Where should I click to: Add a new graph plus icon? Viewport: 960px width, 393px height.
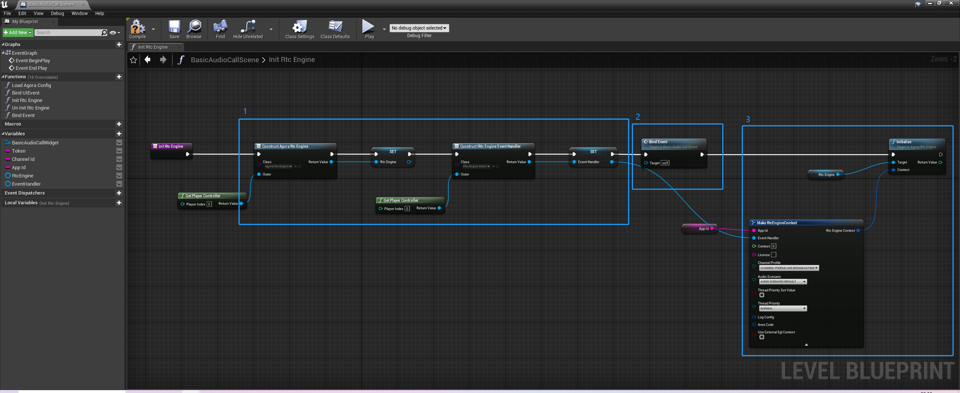[119, 44]
